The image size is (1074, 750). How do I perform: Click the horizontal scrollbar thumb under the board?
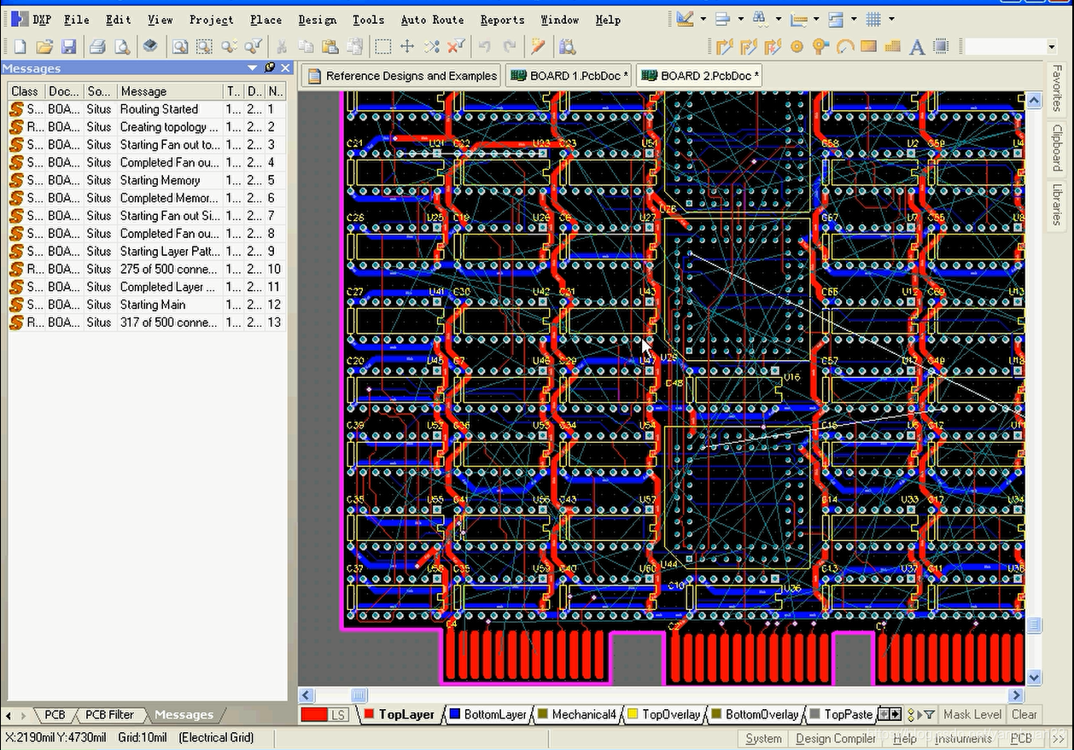point(359,695)
